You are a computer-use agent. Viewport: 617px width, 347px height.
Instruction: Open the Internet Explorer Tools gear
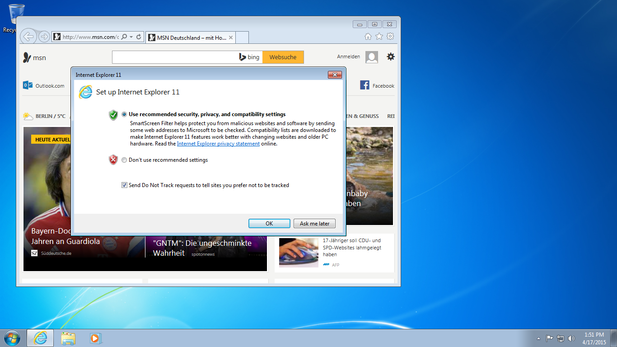coord(391,36)
